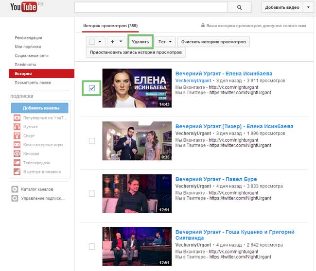Check the Гоша Куценко video checkbox

tap(92, 246)
